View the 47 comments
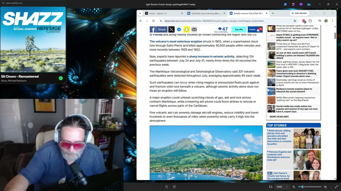341x191 pixels. click(221, 30)
